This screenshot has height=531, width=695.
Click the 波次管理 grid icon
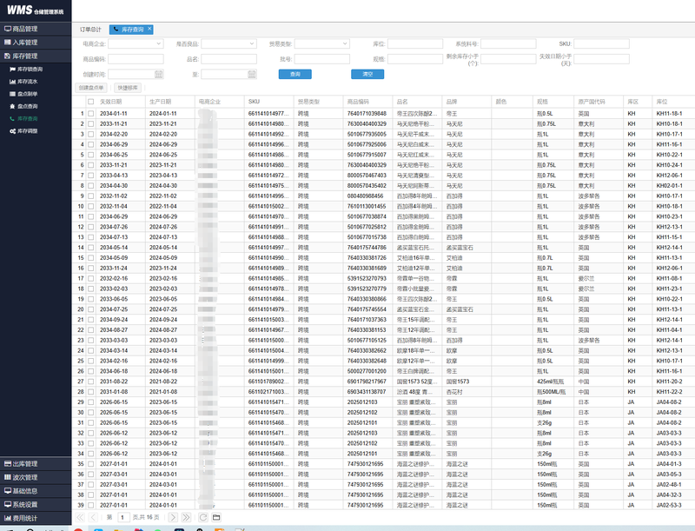[8, 477]
